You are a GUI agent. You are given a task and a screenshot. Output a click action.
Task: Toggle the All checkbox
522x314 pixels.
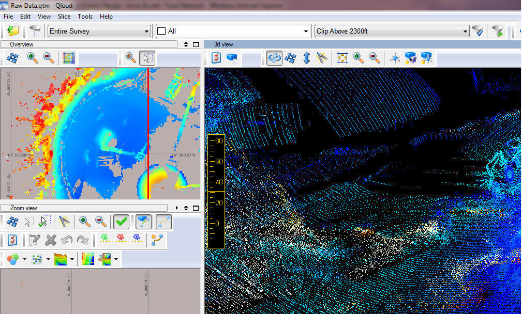tap(161, 31)
